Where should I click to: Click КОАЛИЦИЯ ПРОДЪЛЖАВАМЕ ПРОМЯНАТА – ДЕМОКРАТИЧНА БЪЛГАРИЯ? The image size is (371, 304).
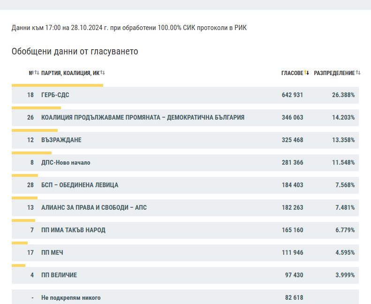[143, 118]
